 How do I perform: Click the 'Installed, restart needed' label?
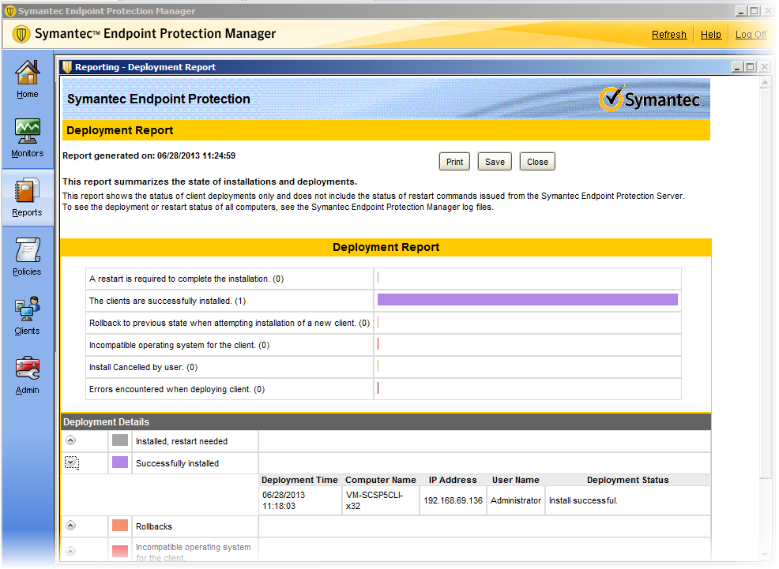[182, 441]
